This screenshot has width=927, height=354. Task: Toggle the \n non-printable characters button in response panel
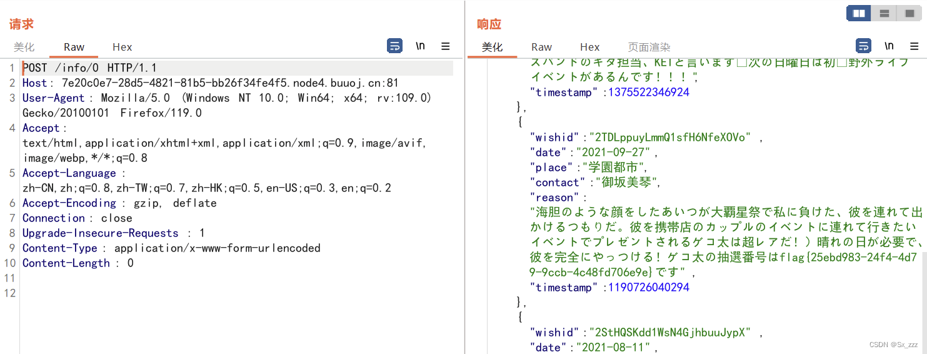click(x=889, y=46)
